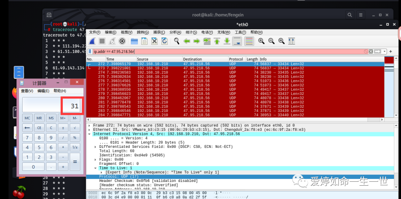
Task: Collapse the Internet Protocol Version 4 node
Action: click(x=89, y=134)
